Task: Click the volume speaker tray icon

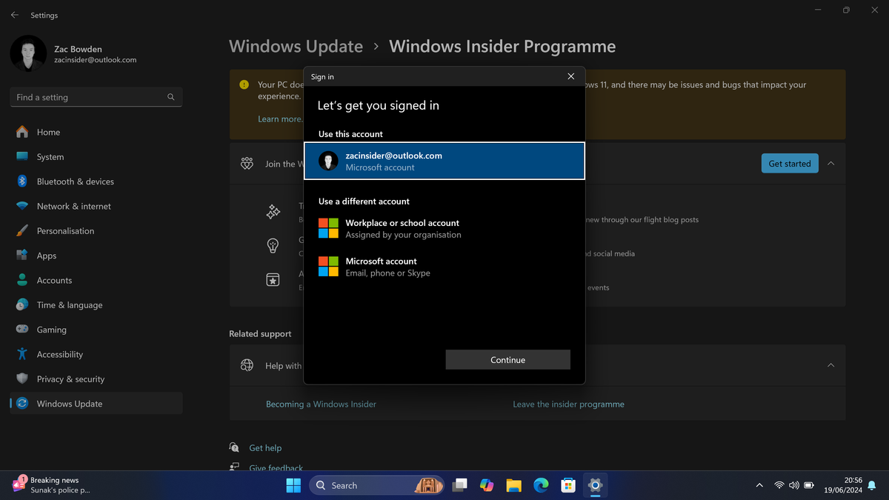Action: 794,485
